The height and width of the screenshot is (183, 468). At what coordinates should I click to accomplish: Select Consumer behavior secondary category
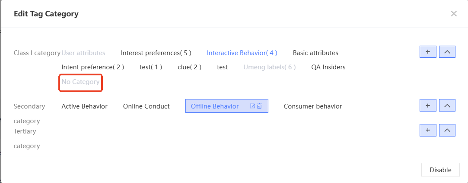313,106
